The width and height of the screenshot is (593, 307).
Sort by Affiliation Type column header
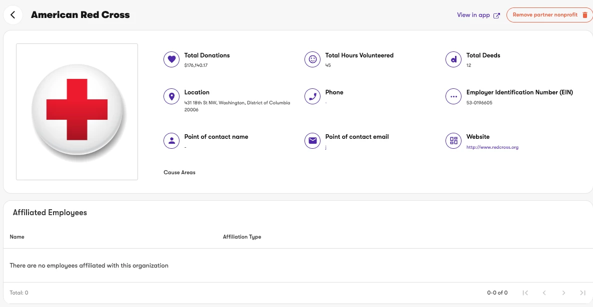242,237
